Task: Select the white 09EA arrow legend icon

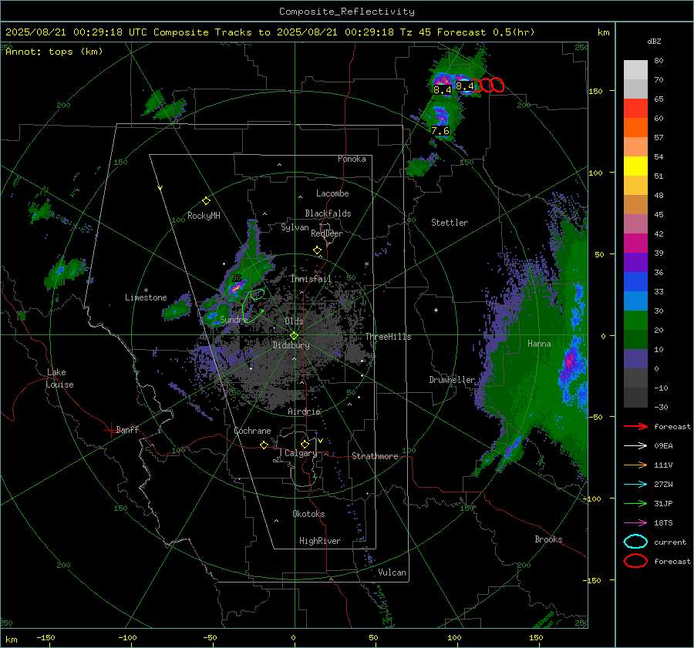Action: 635,446
